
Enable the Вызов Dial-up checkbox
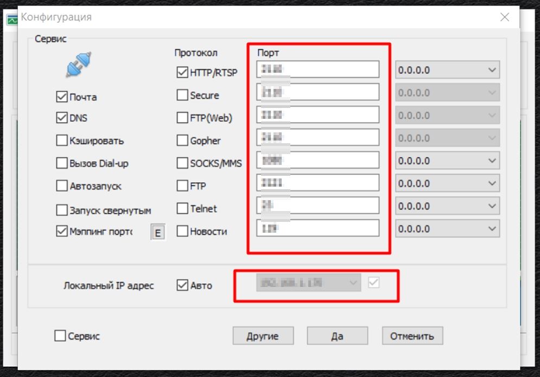(x=62, y=163)
